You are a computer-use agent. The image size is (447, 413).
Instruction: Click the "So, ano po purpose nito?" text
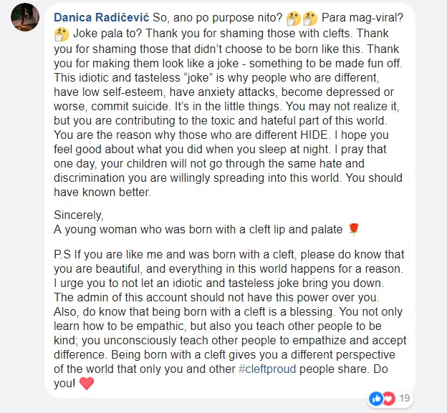[x=218, y=18]
